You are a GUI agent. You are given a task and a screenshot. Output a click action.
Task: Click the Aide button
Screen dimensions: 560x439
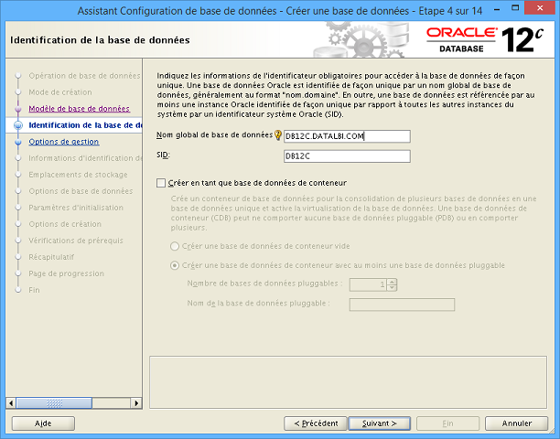point(43,423)
